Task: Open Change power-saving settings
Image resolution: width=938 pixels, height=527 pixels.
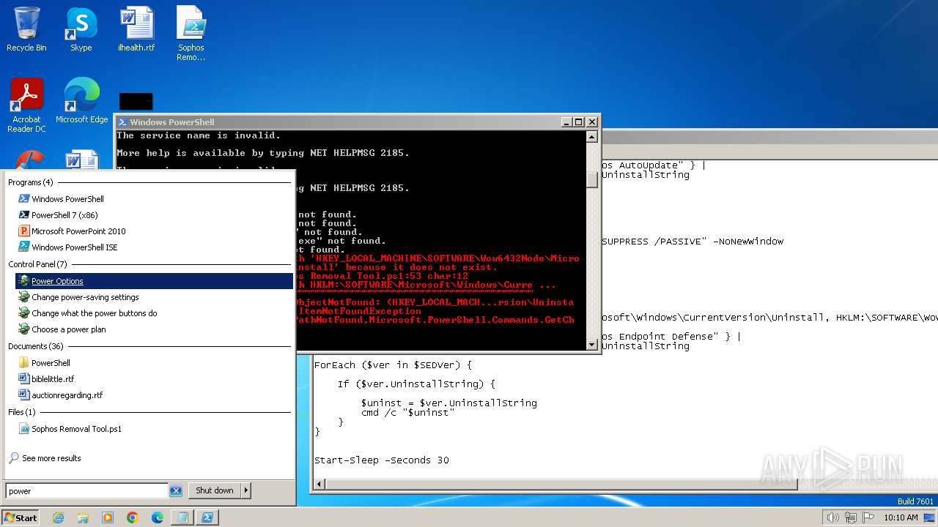Action: point(85,297)
